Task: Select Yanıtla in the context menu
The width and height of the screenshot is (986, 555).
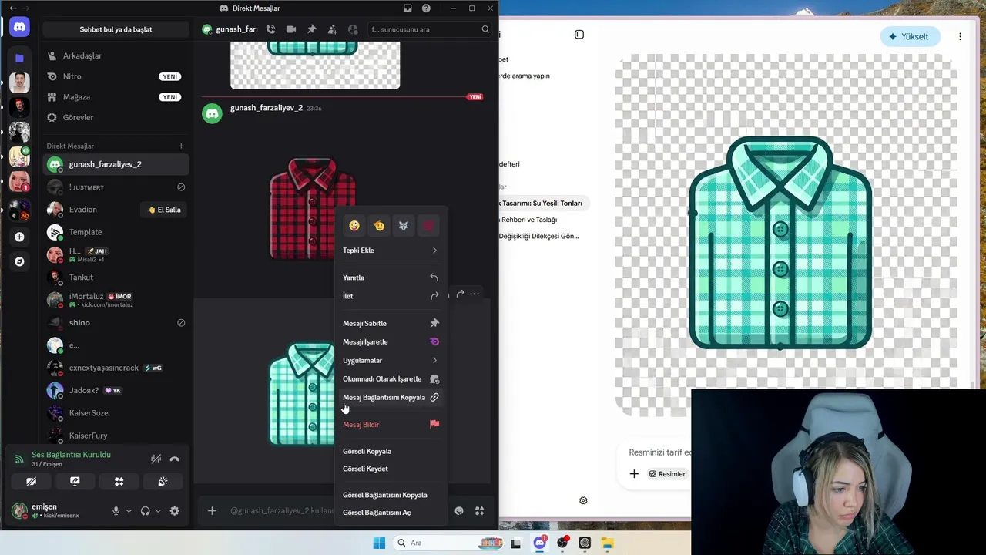Action: pyautogui.click(x=391, y=277)
